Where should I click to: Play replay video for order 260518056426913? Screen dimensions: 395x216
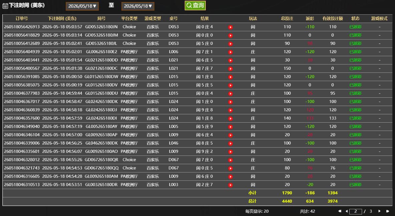tap(230, 27)
